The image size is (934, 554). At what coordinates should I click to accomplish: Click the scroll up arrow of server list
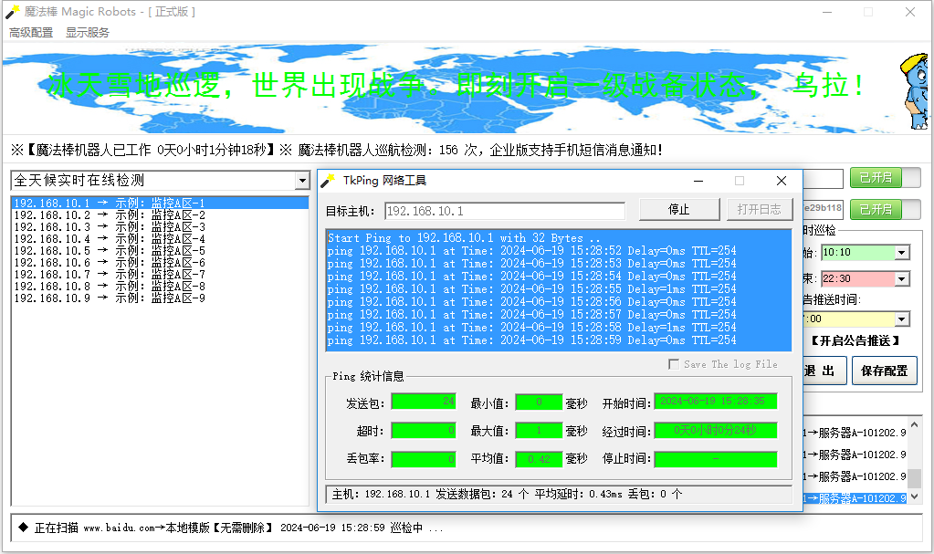pos(914,424)
